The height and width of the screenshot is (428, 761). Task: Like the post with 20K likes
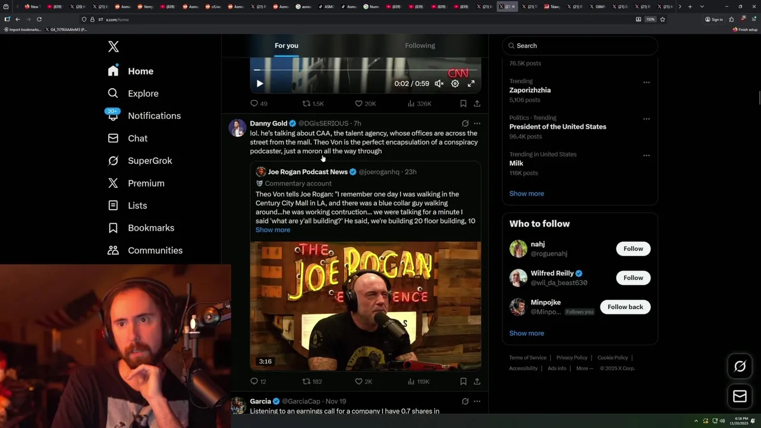point(365,103)
